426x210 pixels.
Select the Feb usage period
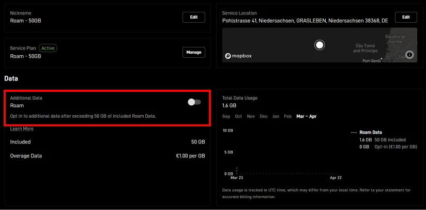click(288, 117)
